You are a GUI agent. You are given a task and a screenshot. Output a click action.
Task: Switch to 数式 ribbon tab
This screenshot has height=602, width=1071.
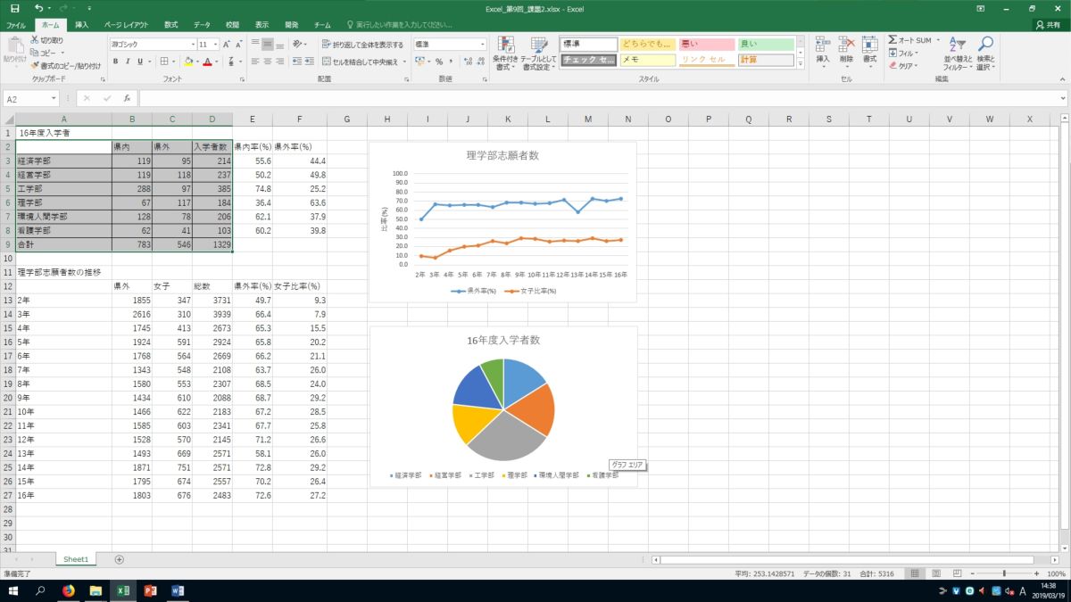click(170, 26)
